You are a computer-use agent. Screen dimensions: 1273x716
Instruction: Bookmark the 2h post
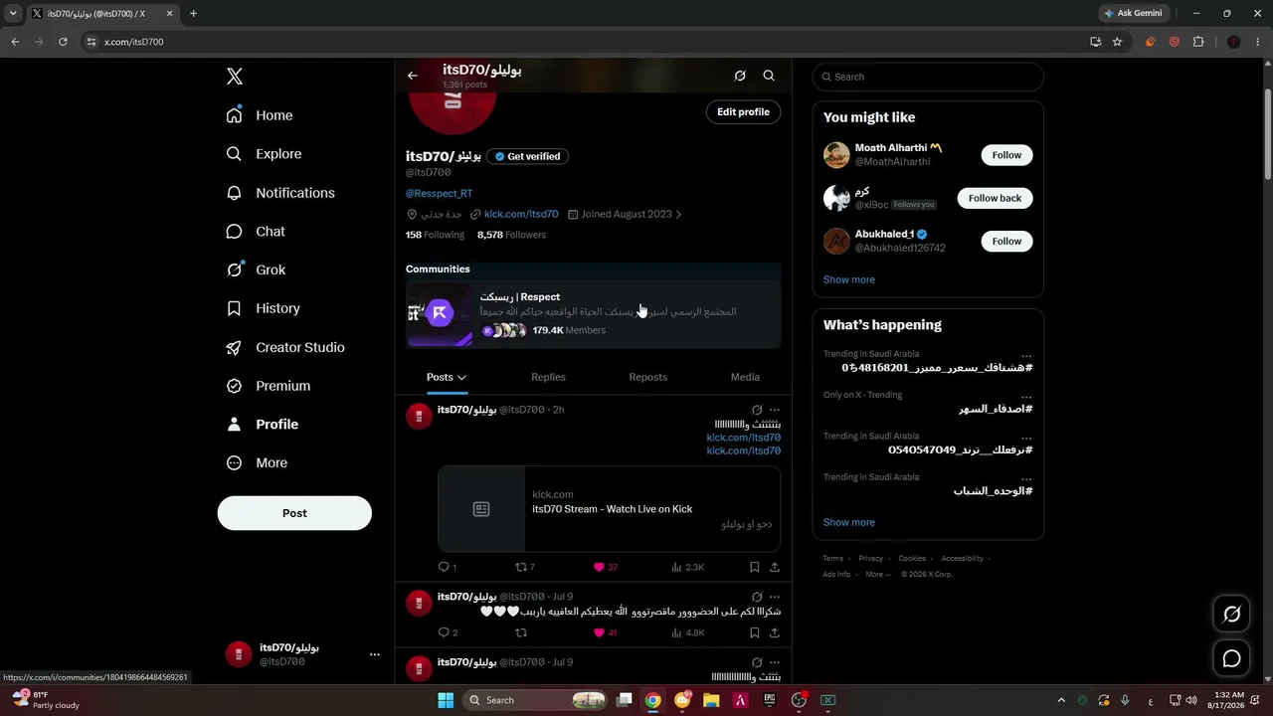coord(754,567)
